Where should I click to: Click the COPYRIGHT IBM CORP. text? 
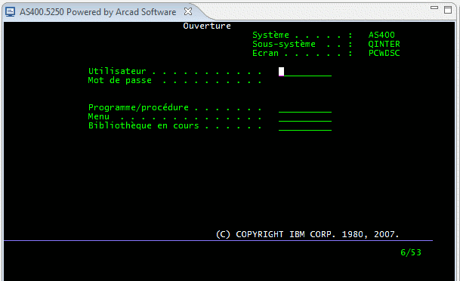point(307,234)
